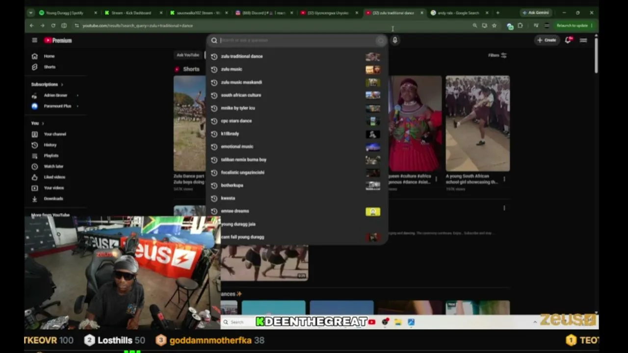Viewport: 628px width, 353px height.
Task: Open YouTube notifications bell
Action: click(x=568, y=40)
